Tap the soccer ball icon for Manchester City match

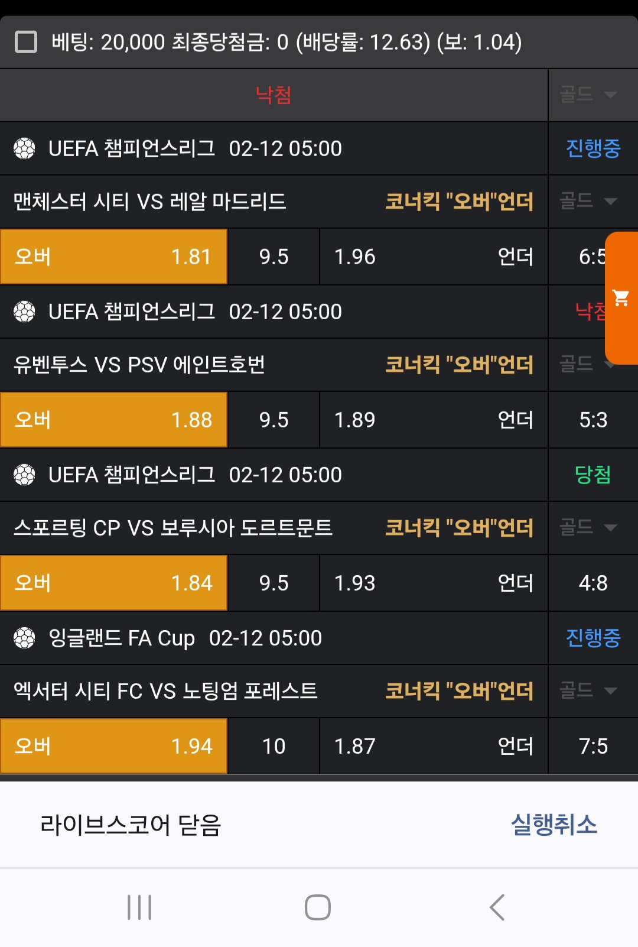click(x=24, y=148)
